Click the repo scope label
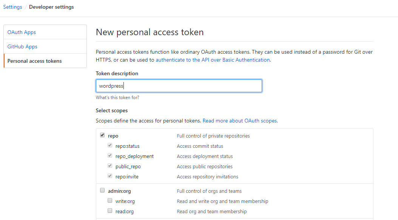The width and height of the screenshot is (398, 220). 113,136
